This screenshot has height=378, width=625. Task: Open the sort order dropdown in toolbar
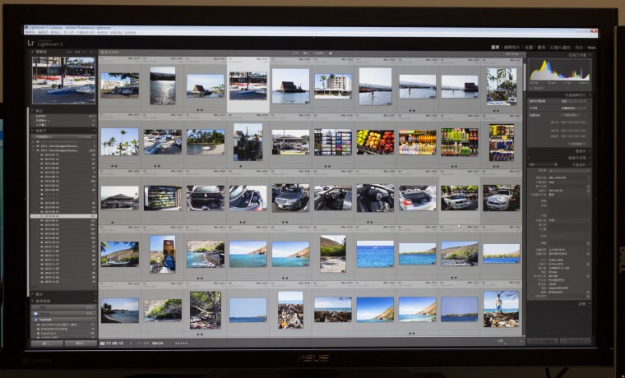157,343
